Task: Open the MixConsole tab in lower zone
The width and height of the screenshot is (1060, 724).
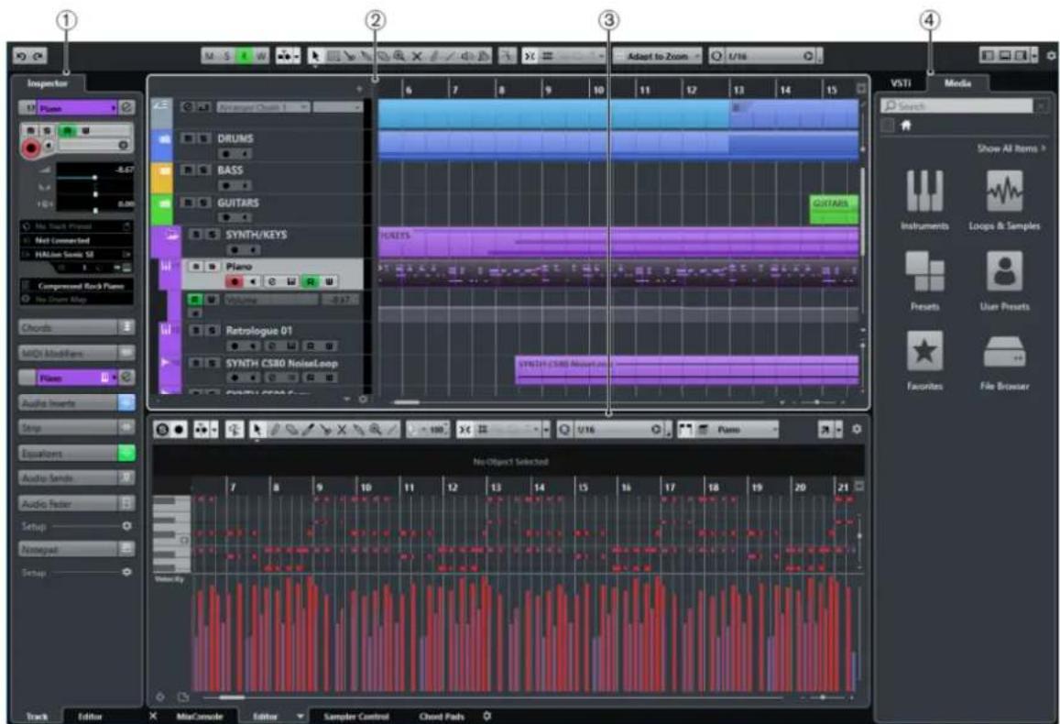Action: coord(200,716)
